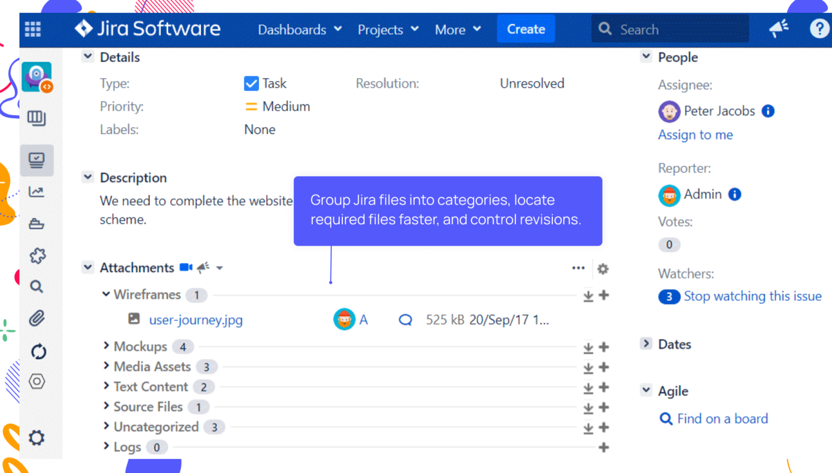Click the Peter Jacobs assignee name
The image size is (832, 473).
coord(719,111)
